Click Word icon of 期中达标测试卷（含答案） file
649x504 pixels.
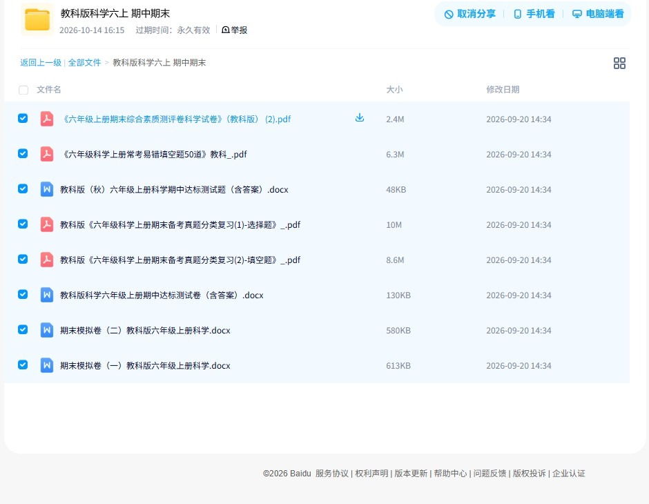tap(47, 295)
